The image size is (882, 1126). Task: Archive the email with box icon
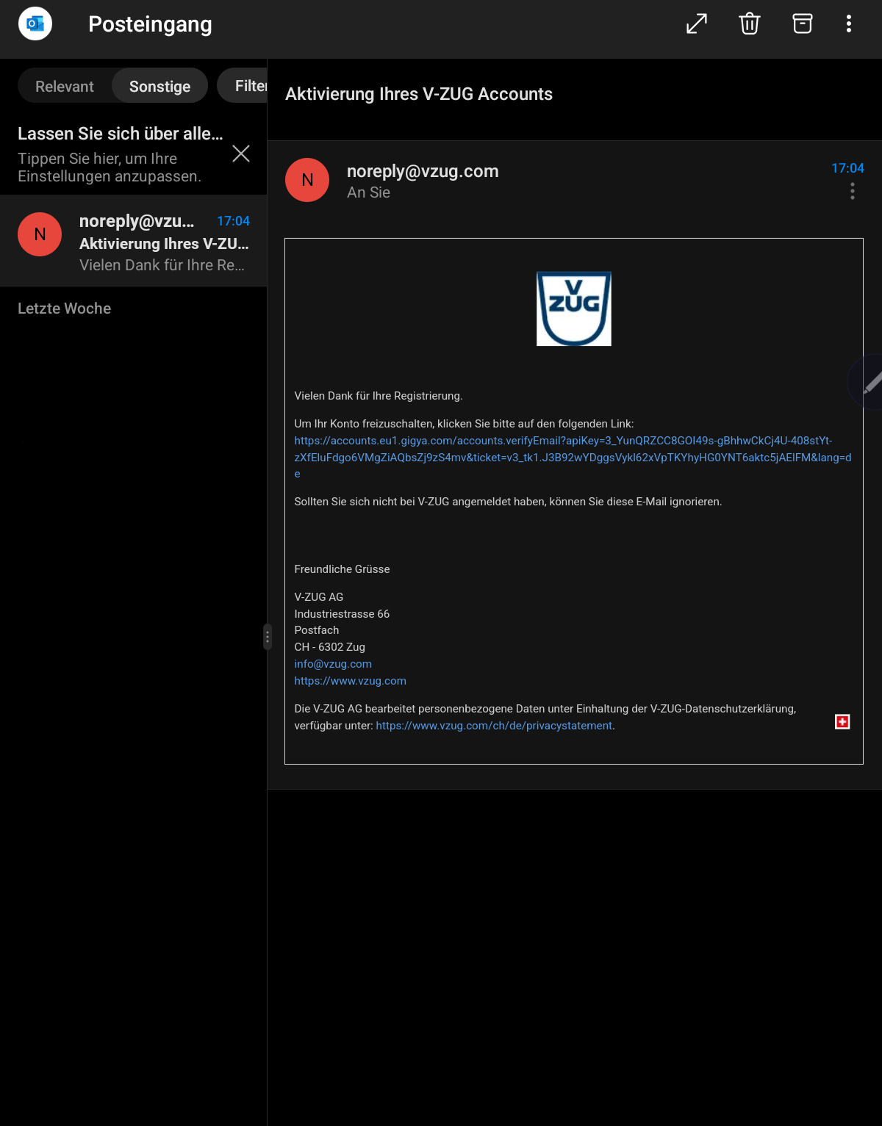pyautogui.click(x=803, y=24)
